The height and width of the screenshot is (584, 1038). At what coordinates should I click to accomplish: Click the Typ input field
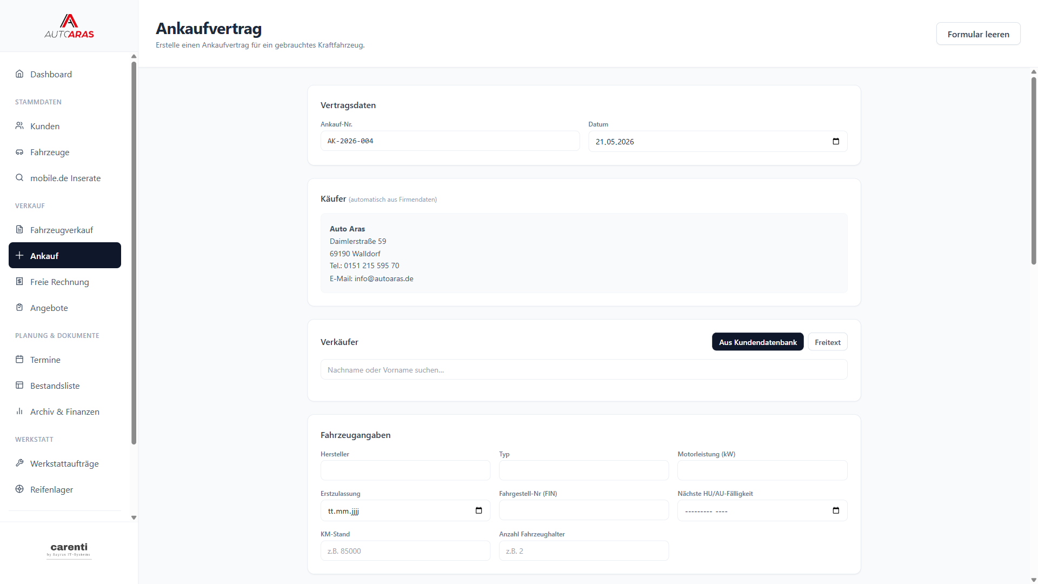coord(584,470)
